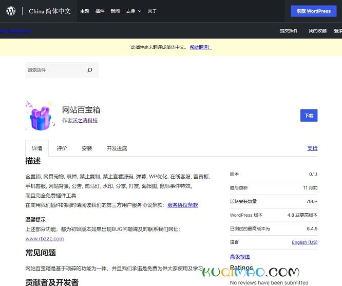342x286 pixels.
Task: Click the gift box plugin icon
Action: point(41,116)
